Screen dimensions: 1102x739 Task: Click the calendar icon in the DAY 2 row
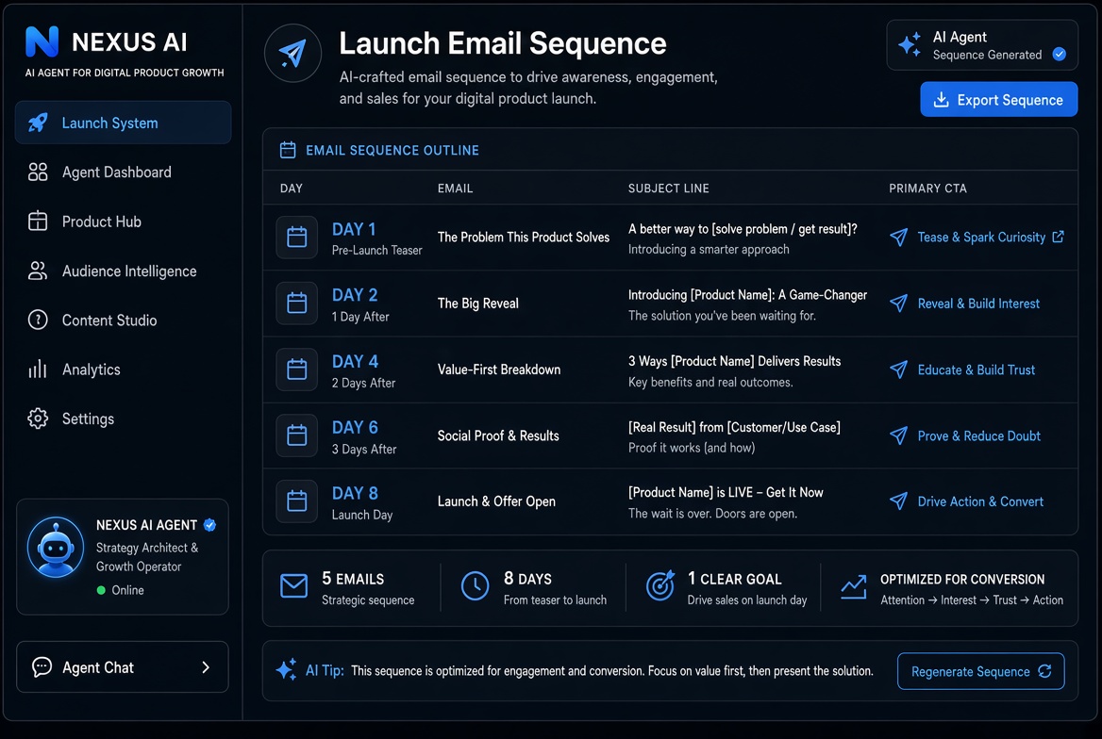(296, 304)
